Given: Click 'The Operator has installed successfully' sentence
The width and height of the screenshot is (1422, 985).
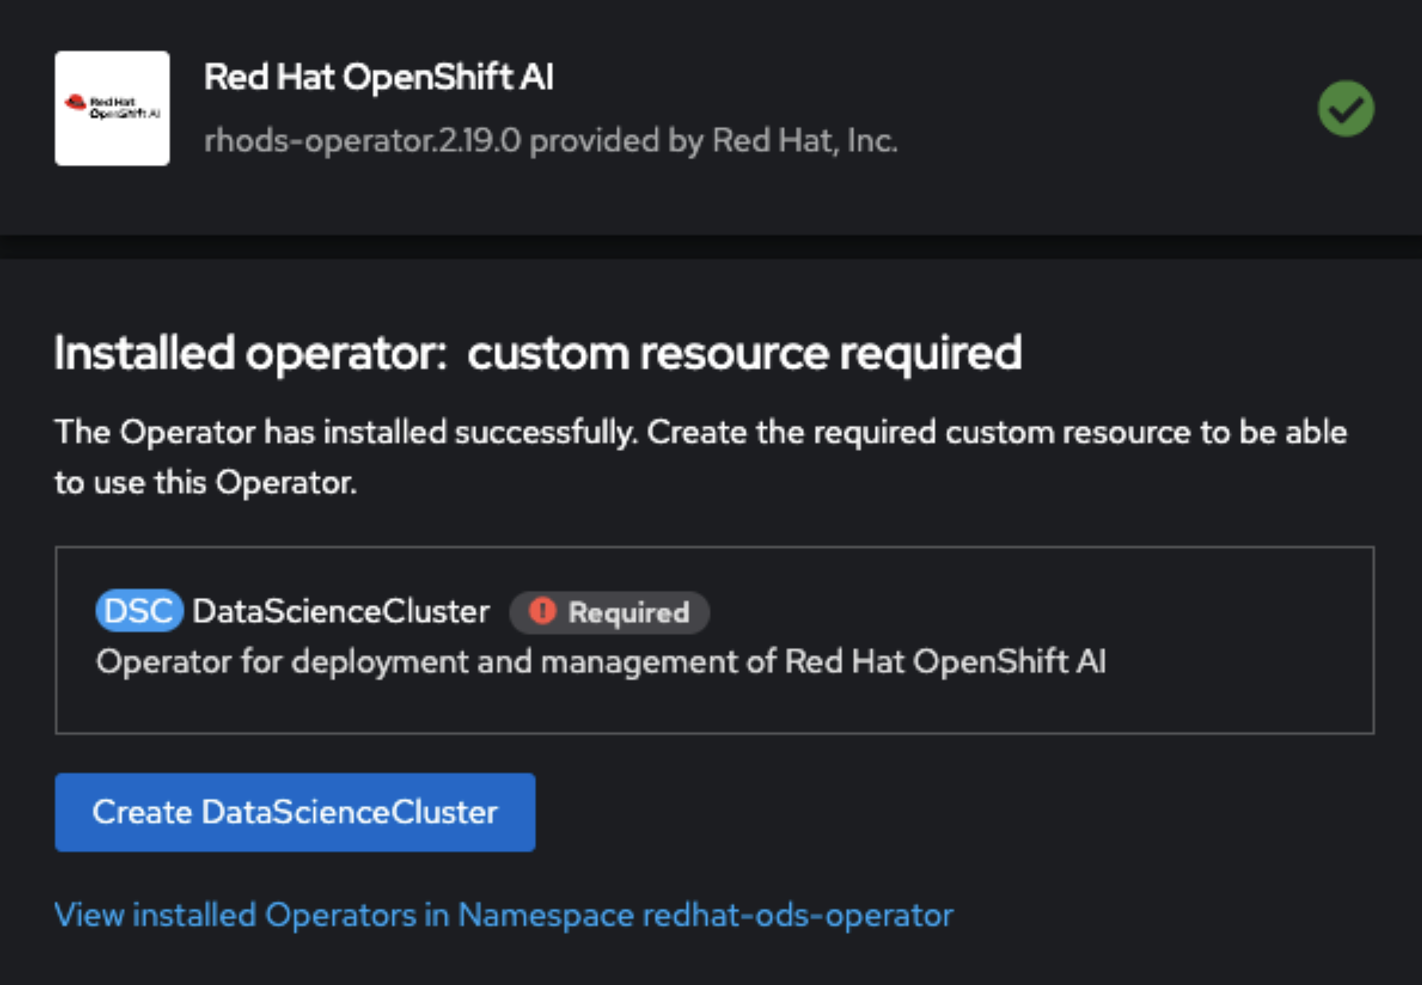Looking at the screenshot, I should (345, 432).
